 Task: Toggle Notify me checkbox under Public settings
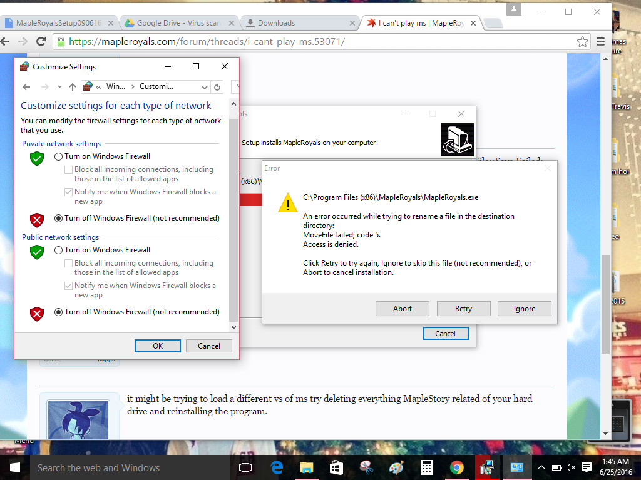(x=69, y=286)
